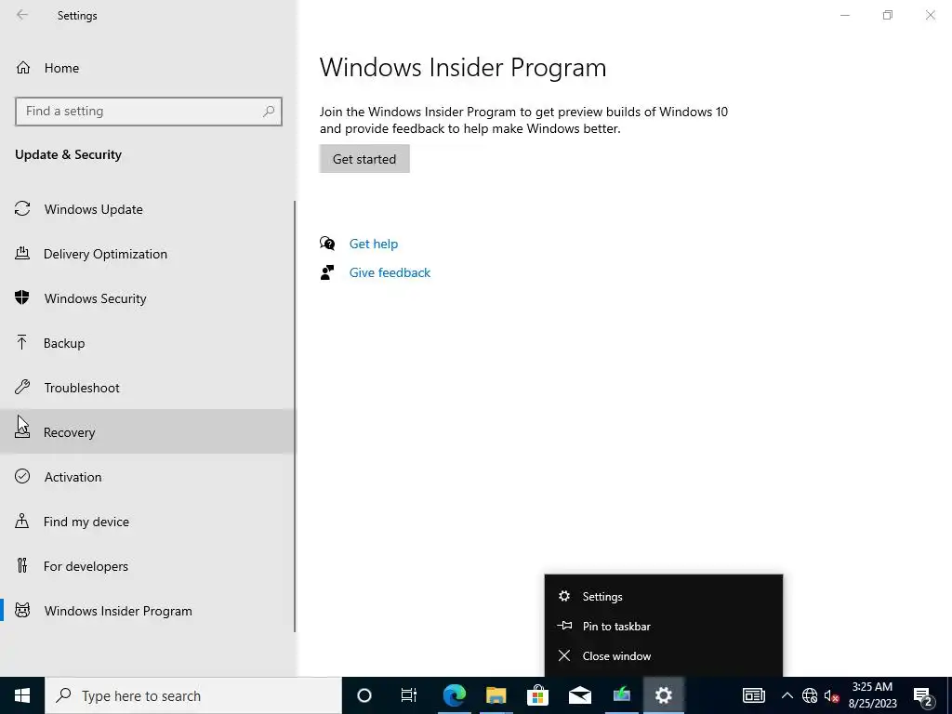Show hidden system tray icons
The width and height of the screenshot is (952, 714).
[787, 695]
